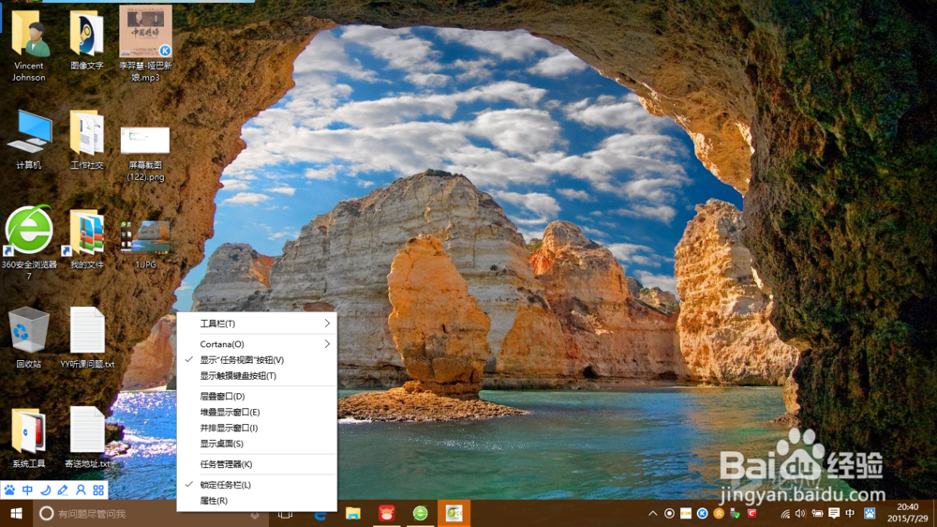Open the 回收站 recycle bin
Viewport: 937px width, 527px height.
click(x=29, y=338)
